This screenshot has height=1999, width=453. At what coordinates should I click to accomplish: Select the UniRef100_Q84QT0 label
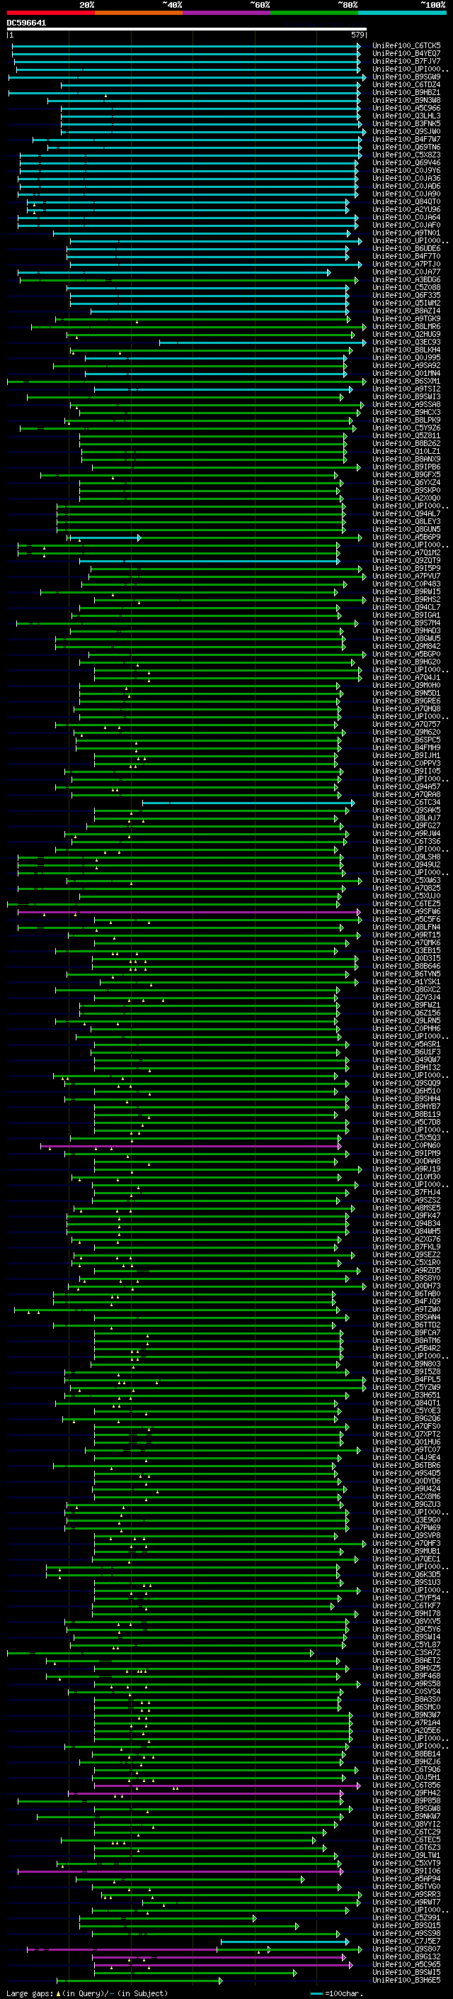[x=406, y=202]
